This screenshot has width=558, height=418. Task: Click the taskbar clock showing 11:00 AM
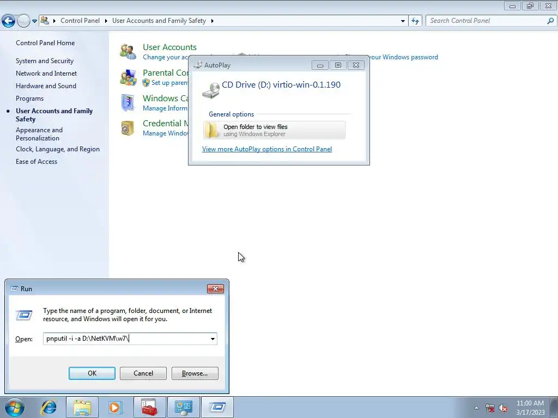tap(530, 407)
